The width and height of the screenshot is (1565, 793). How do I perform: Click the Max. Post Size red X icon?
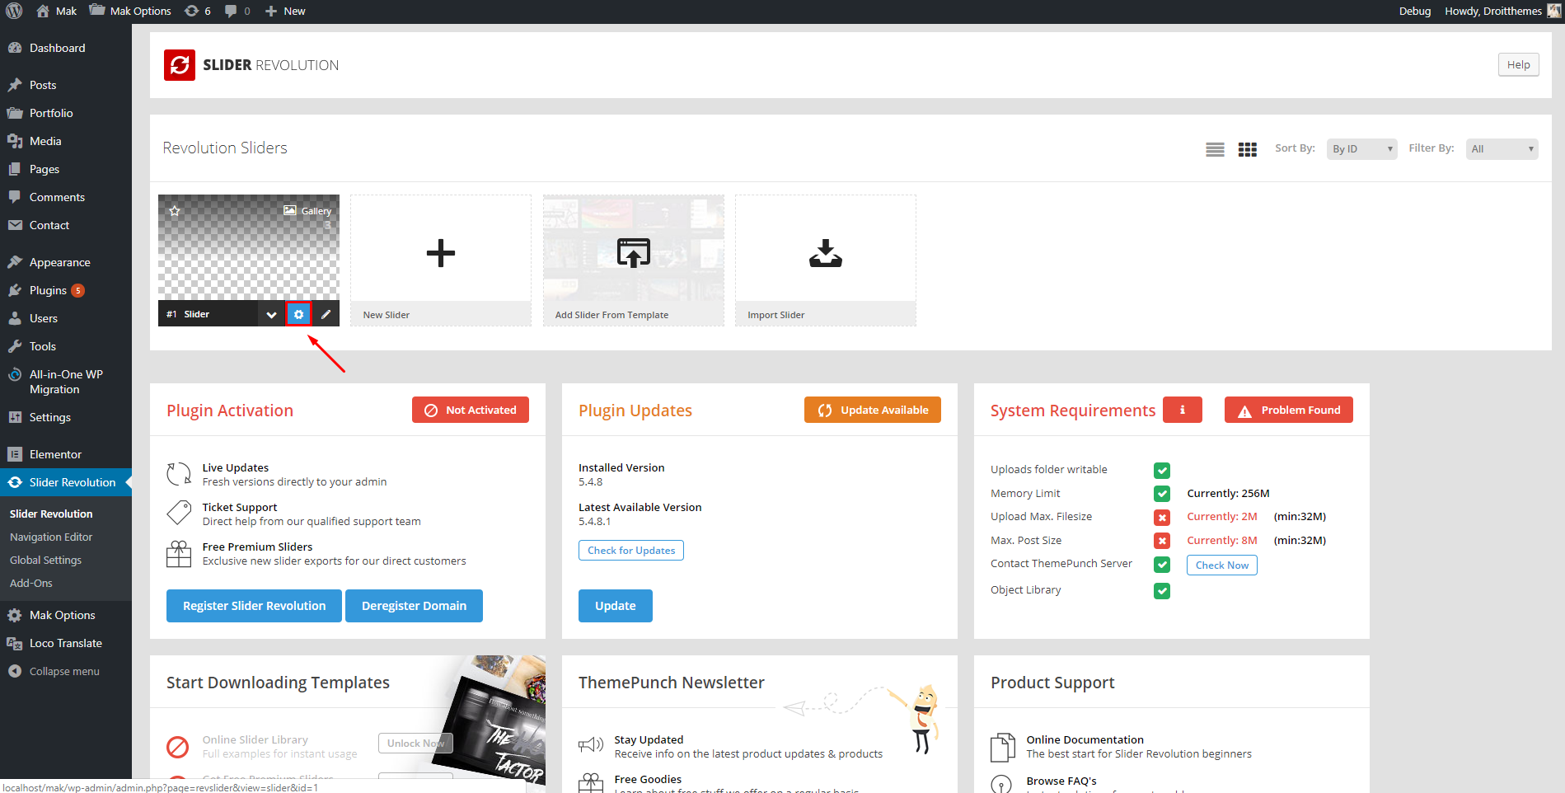click(1162, 541)
